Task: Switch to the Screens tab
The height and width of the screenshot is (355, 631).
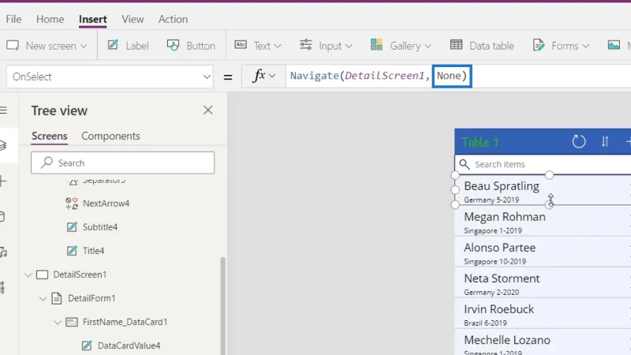Action: [x=50, y=136]
